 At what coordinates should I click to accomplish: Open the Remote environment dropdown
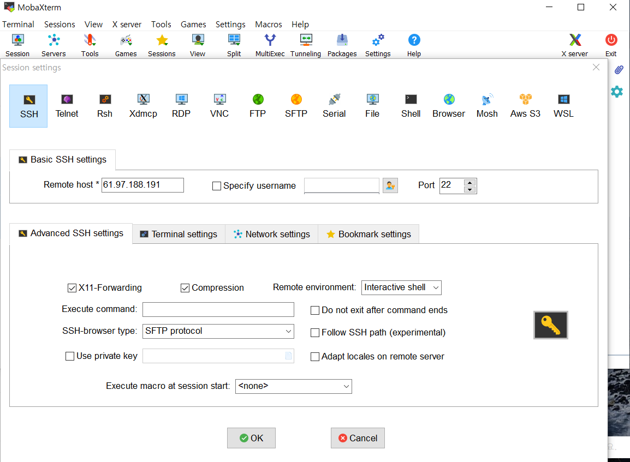pyautogui.click(x=401, y=287)
